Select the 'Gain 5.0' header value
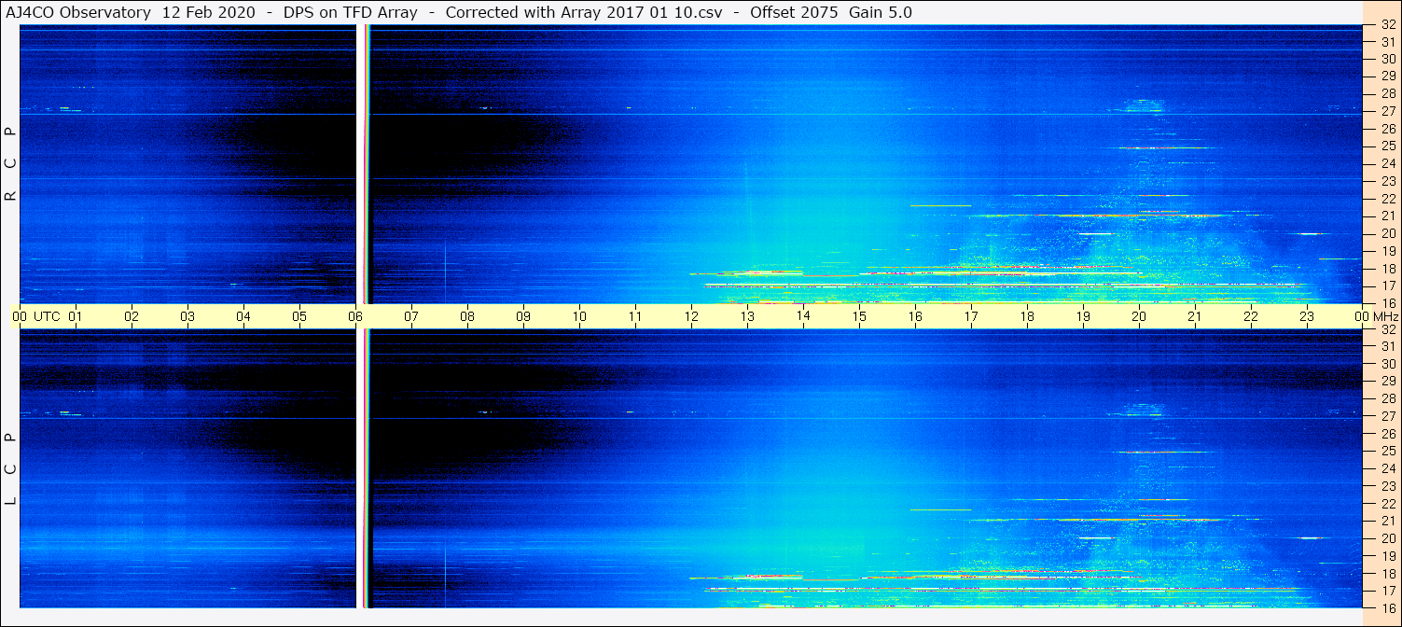Viewport: 1402px width, 627px height. (881, 12)
